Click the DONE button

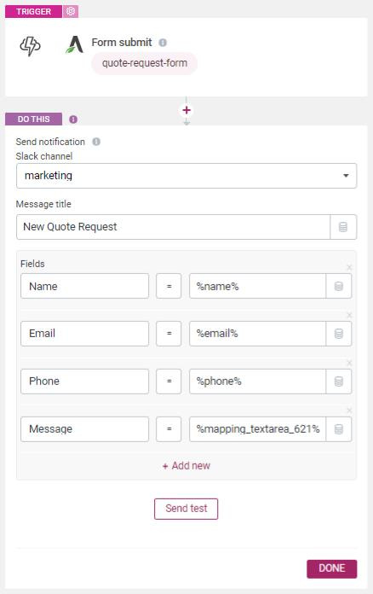click(332, 568)
